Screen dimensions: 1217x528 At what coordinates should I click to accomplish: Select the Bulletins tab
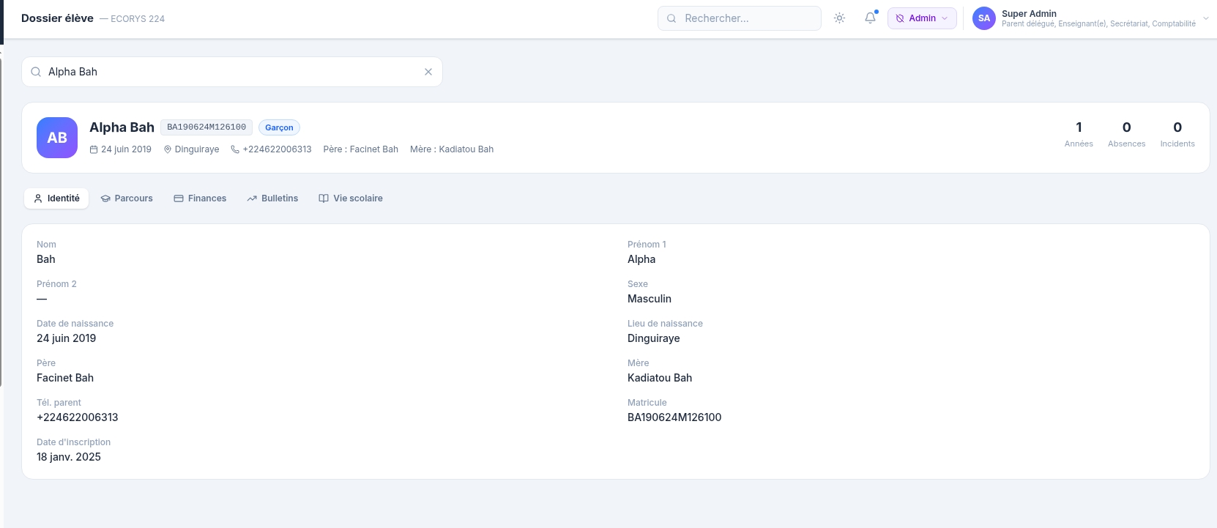tap(272, 198)
